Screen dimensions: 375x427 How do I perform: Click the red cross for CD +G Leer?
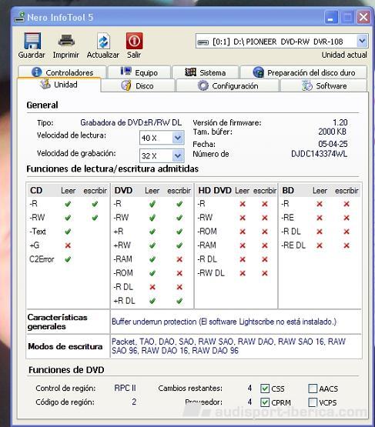[68, 245]
